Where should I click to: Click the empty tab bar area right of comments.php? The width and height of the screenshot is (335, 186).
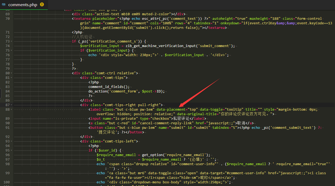(188, 5)
